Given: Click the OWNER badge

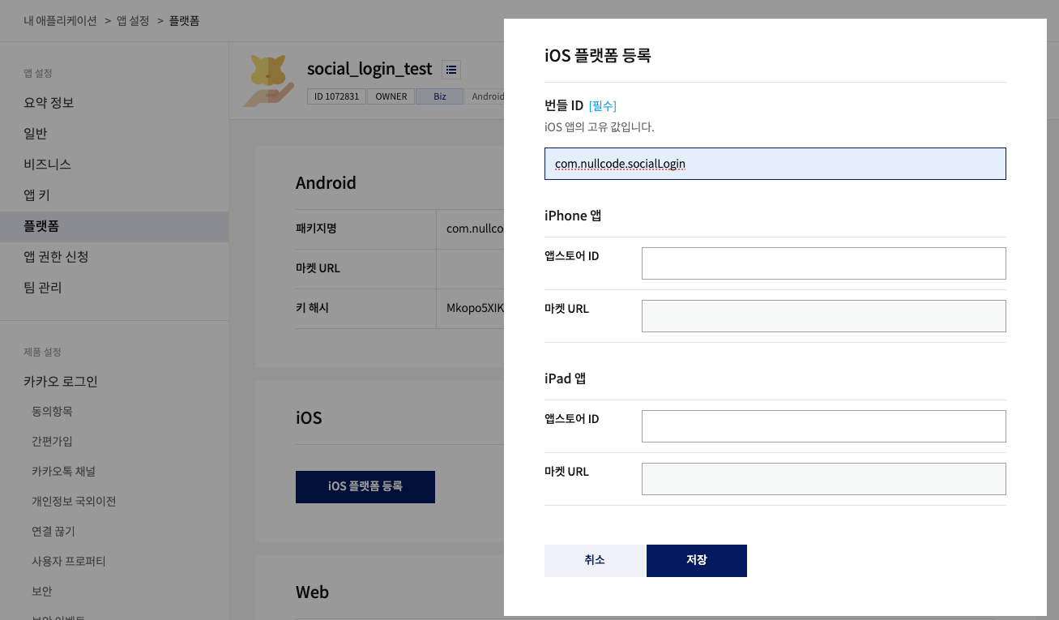Looking at the screenshot, I should click(x=391, y=96).
